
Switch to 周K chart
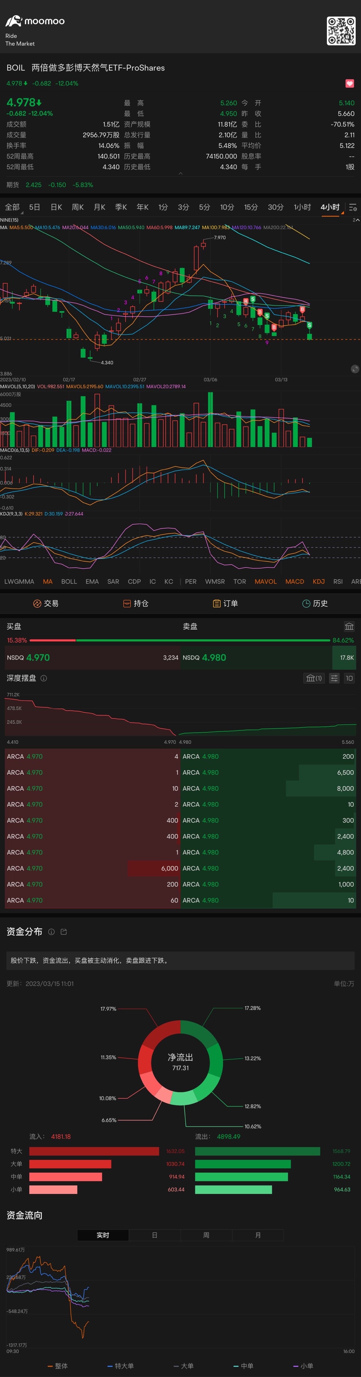(78, 207)
